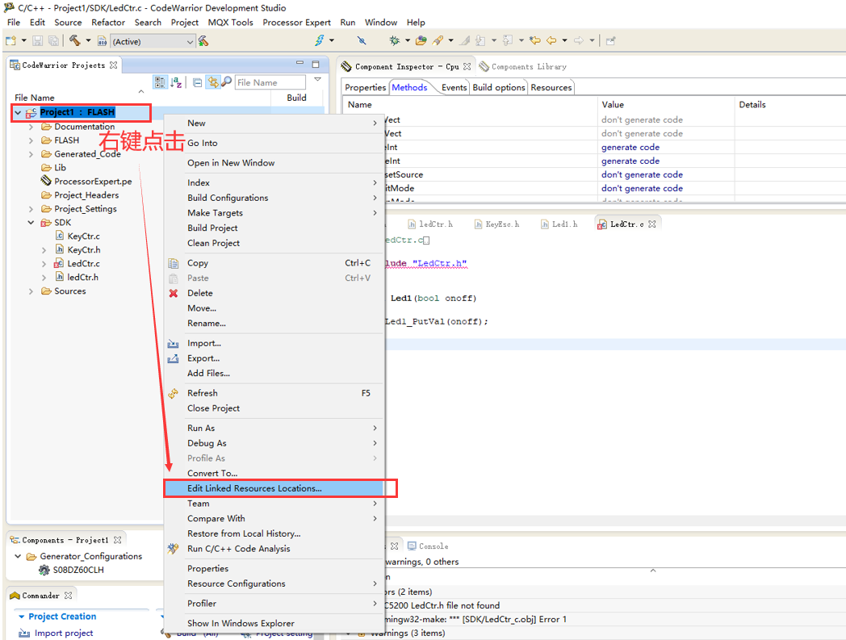The image size is (846, 640).
Task: Open dropdown arrow next to Debug icon
Action: tap(408, 40)
